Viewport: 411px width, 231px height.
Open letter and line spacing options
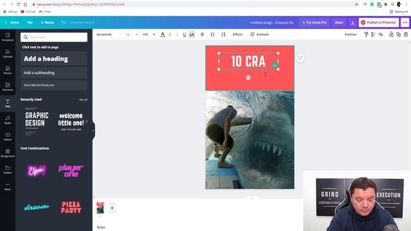[223, 35]
